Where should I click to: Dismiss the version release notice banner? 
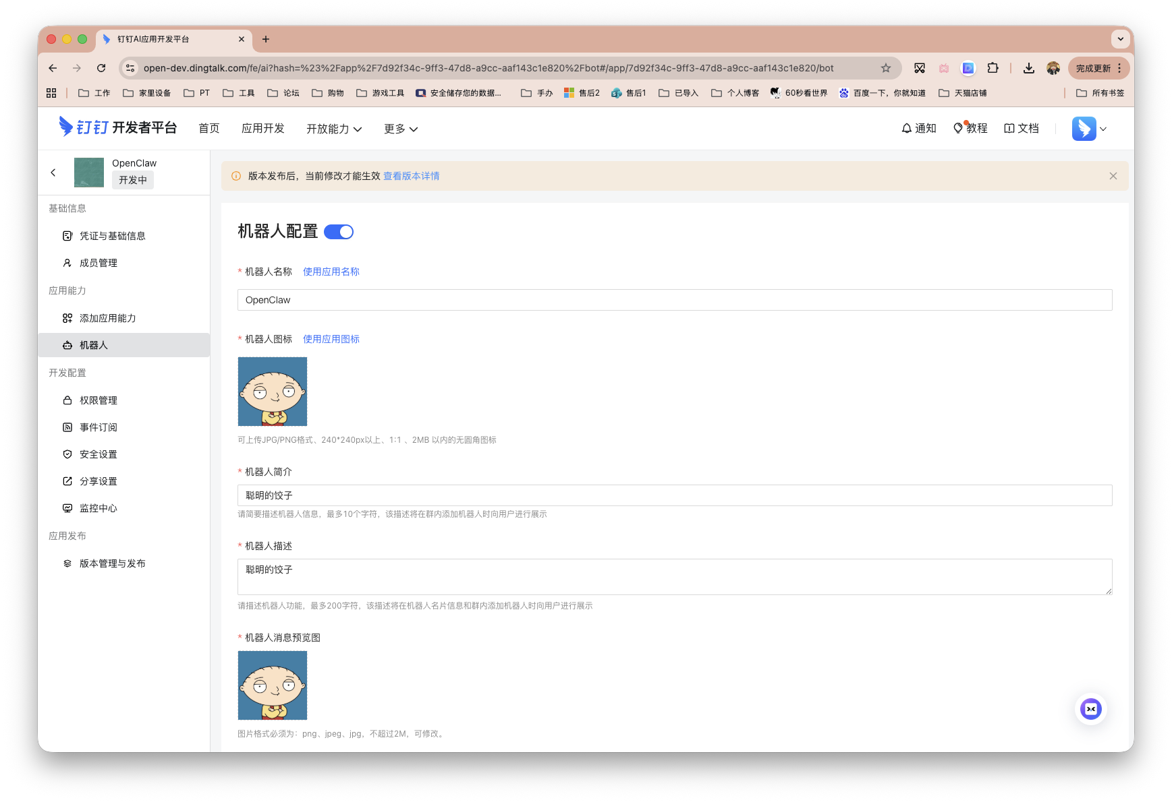pos(1113,176)
